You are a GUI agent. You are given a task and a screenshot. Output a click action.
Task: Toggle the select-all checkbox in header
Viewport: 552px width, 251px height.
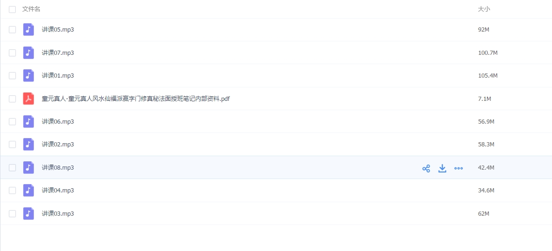pos(12,9)
